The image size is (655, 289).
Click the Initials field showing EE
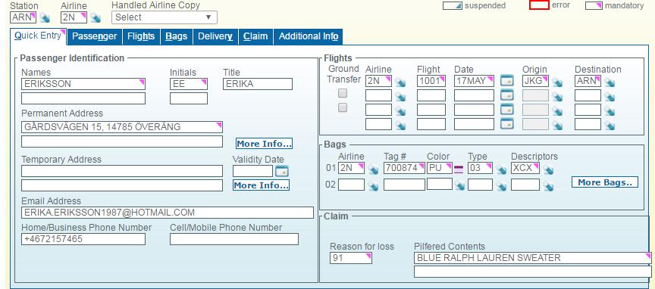tap(189, 84)
